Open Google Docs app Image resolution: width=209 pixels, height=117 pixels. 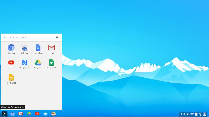point(38,48)
